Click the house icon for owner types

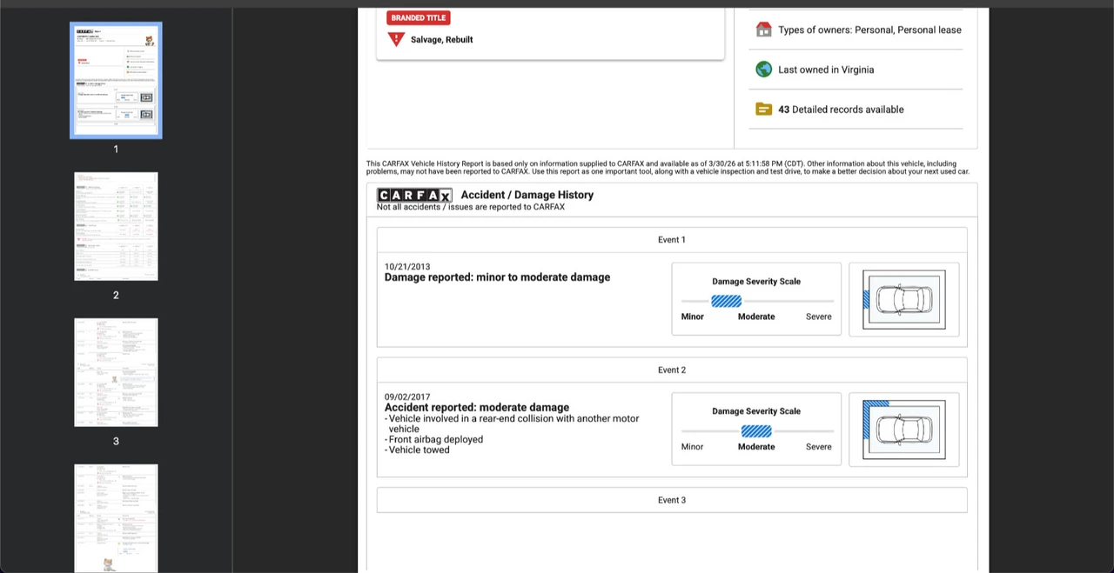[763, 30]
